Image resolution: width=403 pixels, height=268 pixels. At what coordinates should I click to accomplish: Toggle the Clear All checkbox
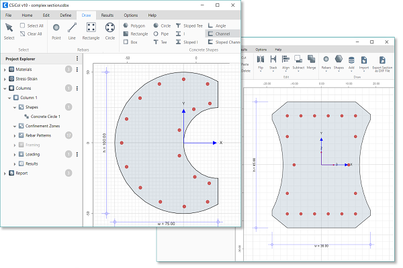[x=23, y=33]
